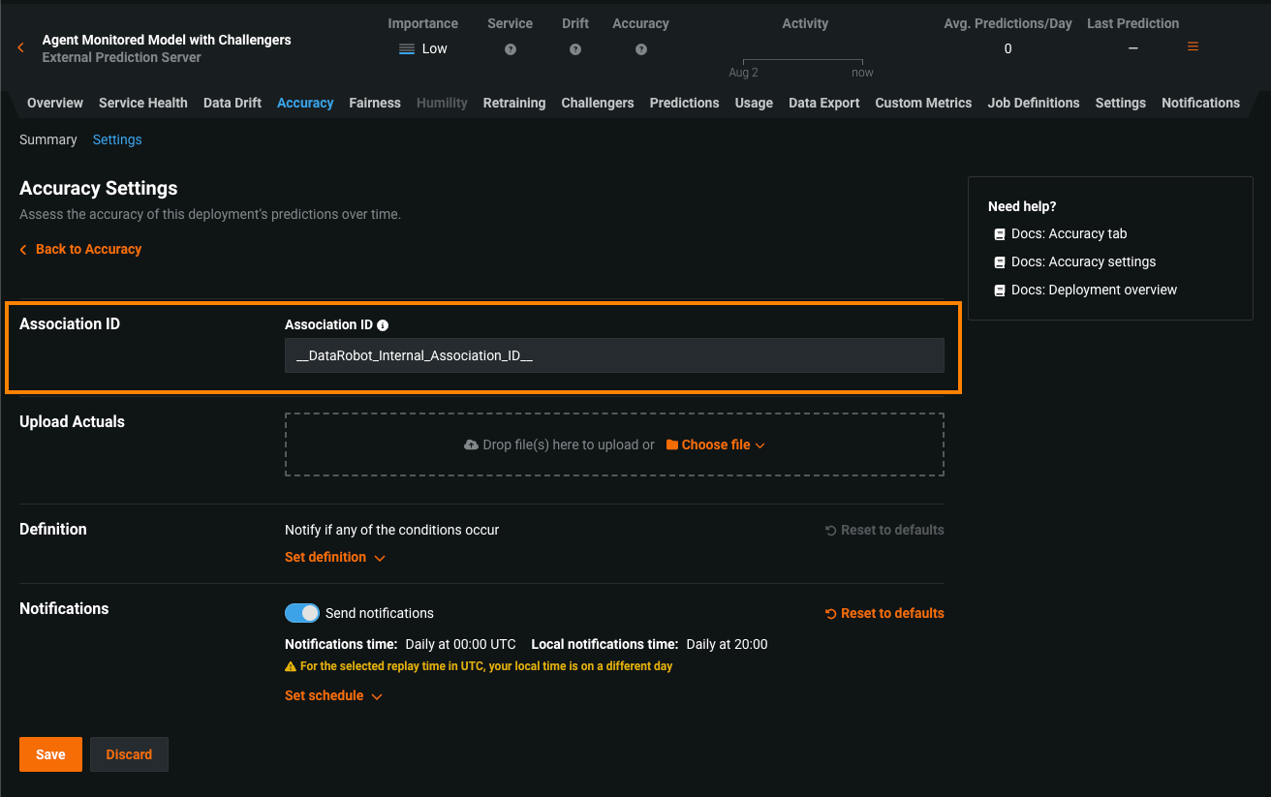Screen dimensions: 1271x797
Task: Toggle the Send notifications switch
Action: 301,613
